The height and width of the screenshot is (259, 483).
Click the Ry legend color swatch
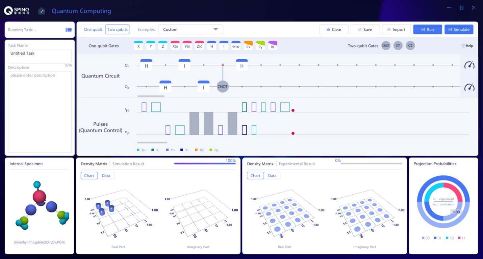(211, 150)
